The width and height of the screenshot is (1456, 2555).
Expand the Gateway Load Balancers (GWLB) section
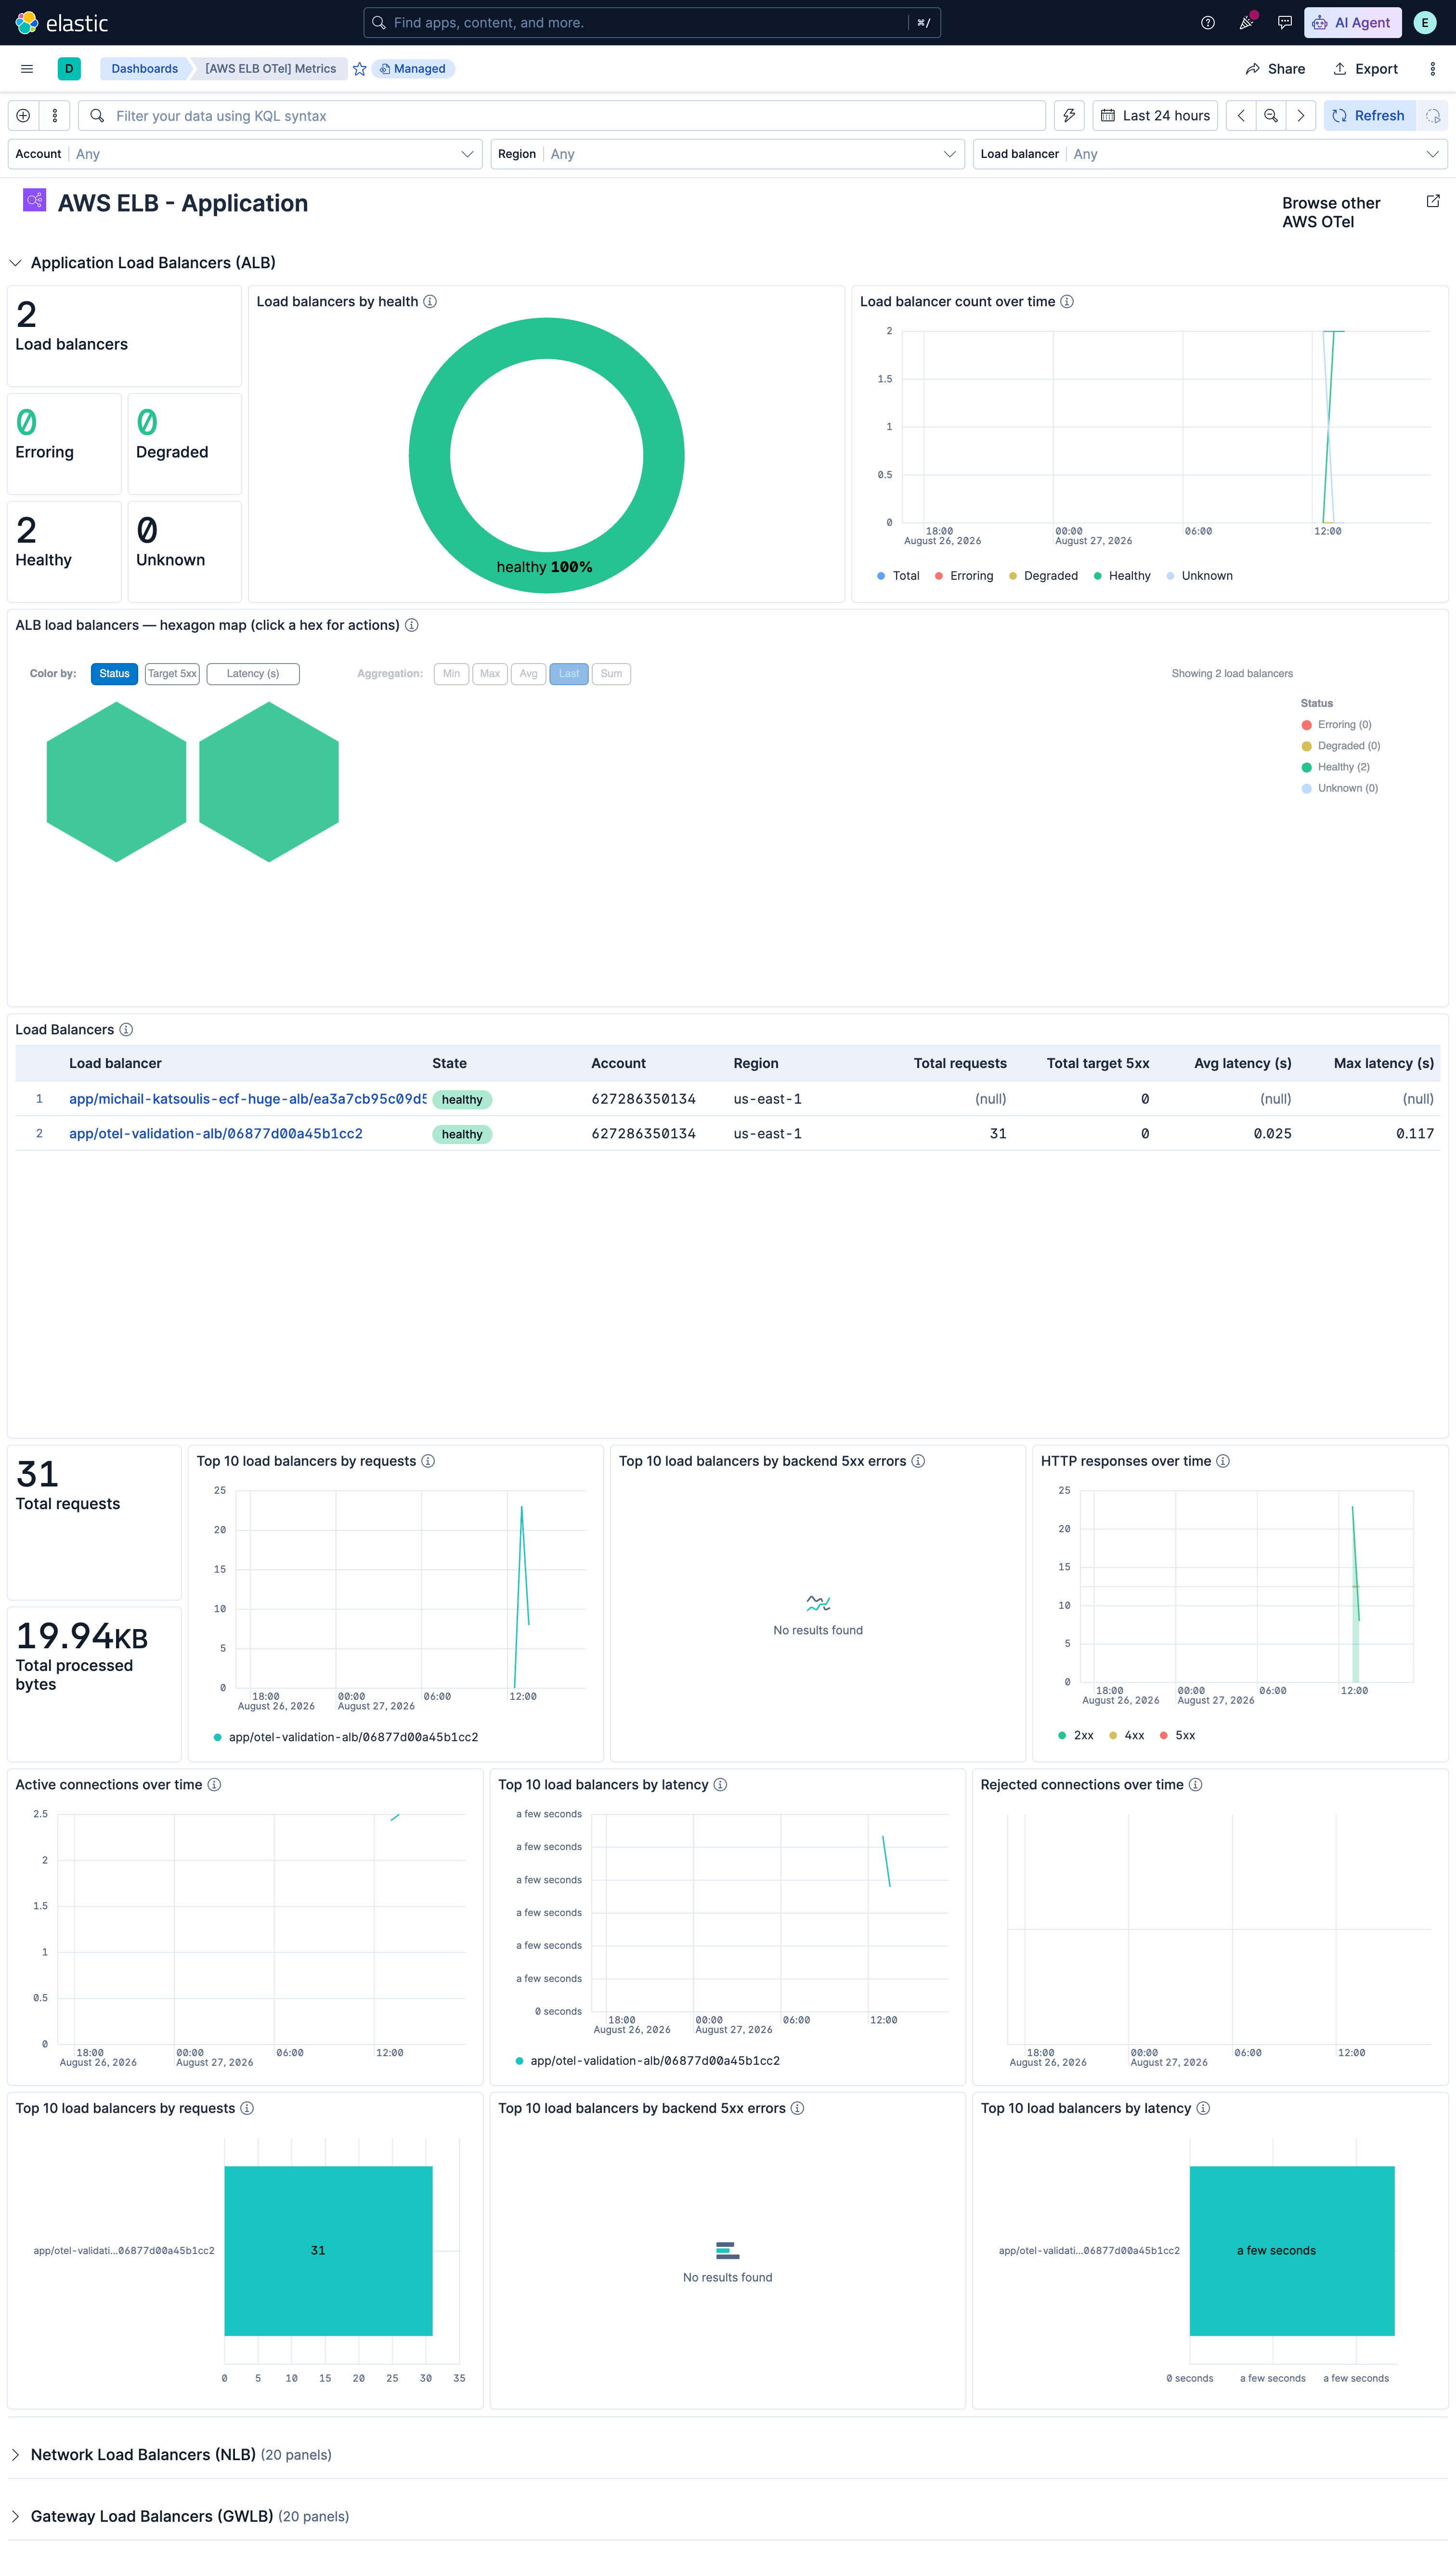15,2517
